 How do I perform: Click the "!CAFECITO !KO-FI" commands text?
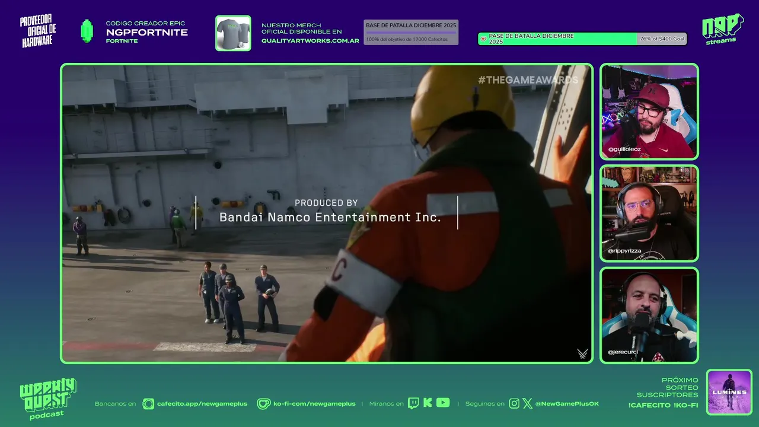click(x=663, y=406)
